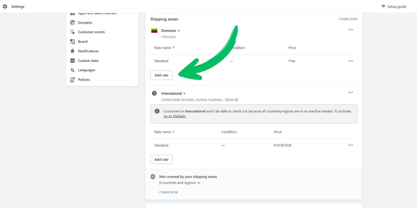
Task: Click the Notifications bell icon
Action: [72, 51]
